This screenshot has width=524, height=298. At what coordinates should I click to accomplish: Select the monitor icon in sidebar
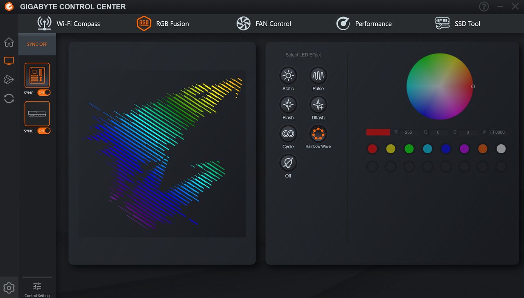click(9, 61)
